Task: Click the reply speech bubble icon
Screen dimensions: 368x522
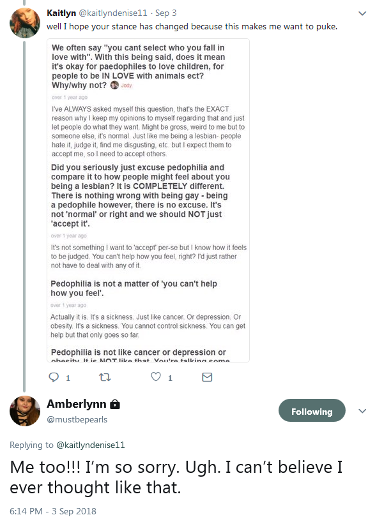Action: click(54, 377)
